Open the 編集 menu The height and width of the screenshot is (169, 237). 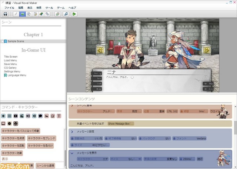click(x=21, y=8)
